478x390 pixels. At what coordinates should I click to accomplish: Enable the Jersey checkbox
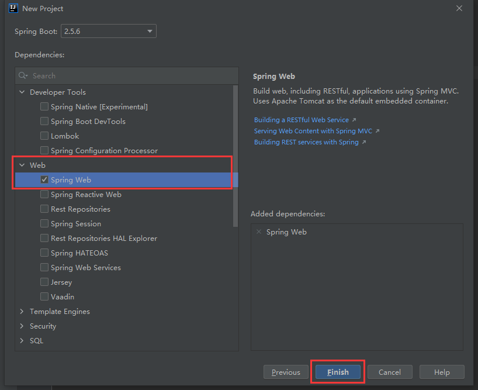point(44,282)
